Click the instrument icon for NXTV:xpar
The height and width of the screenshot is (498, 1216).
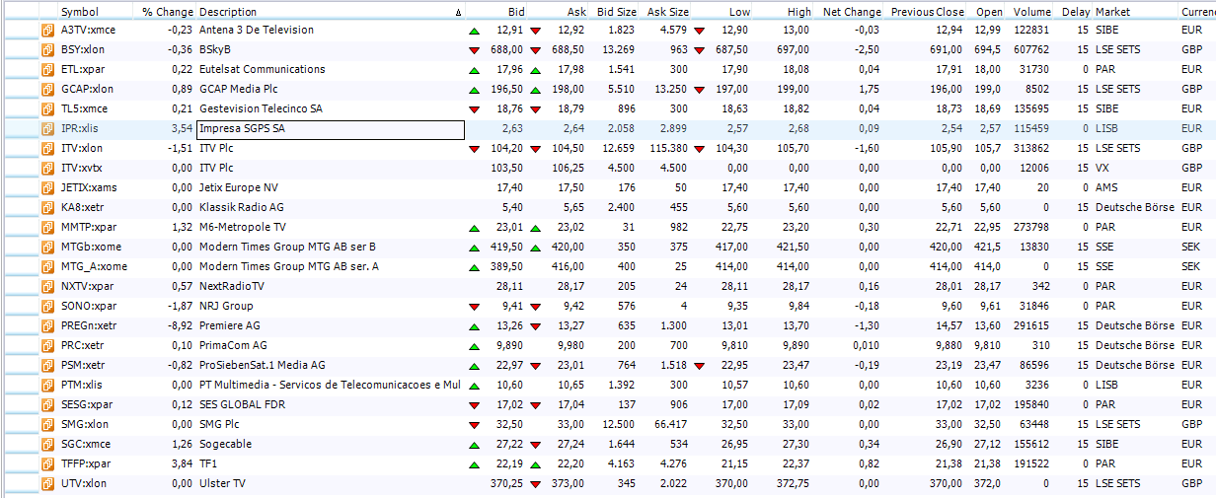click(x=47, y=286)
